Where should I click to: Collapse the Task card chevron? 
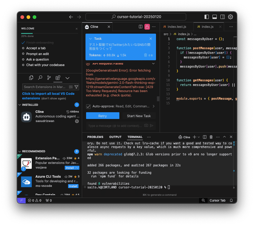point(90,39)
